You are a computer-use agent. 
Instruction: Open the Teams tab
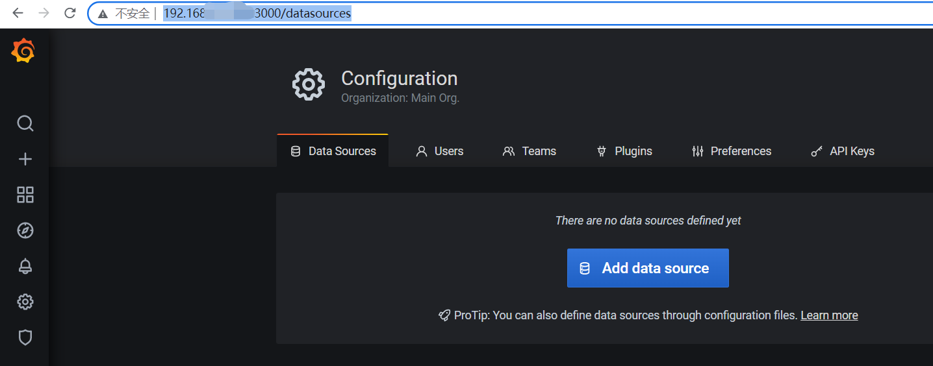(x=530, y=151)
